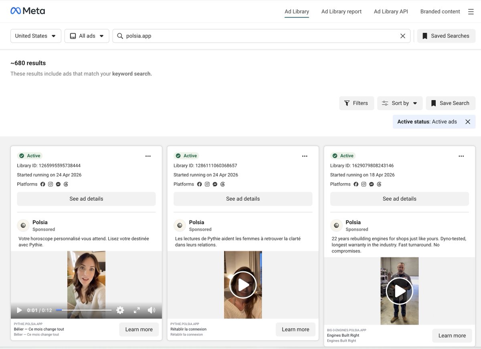Image resolution: width=481 pixels, height=349 pixels.
Task: Click the magnifier search icon
Action: tap(120, 36)
